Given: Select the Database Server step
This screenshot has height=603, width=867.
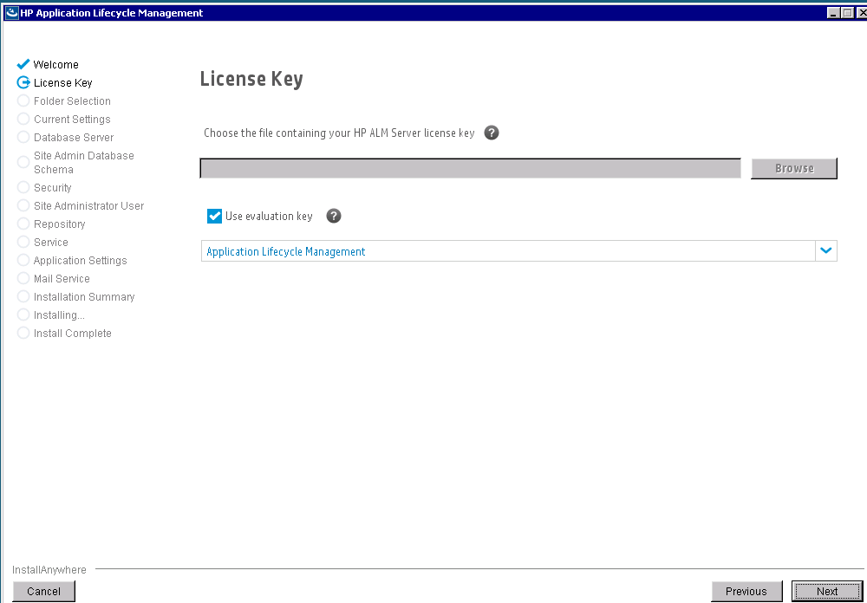Looking at the screenshot, I should point(74,138).
